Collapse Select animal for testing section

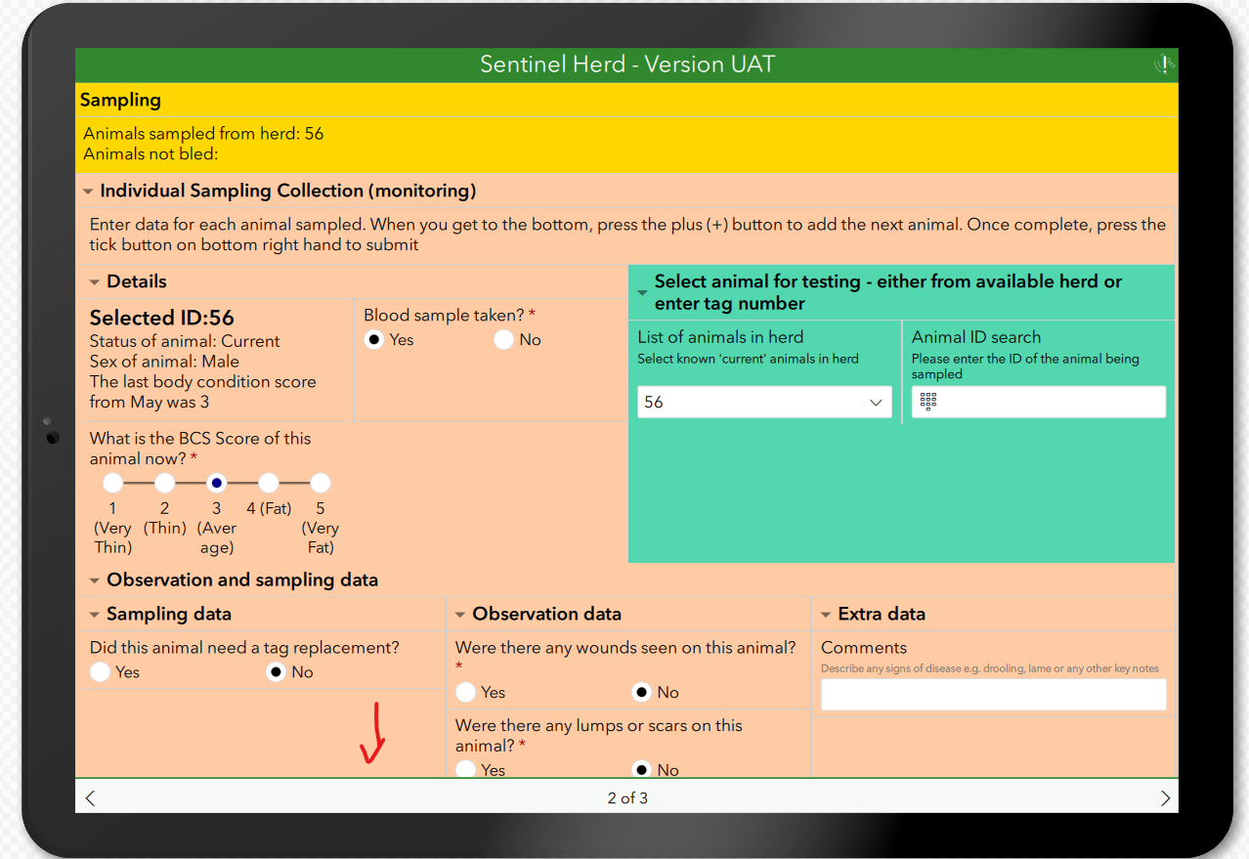coord(642,292)
